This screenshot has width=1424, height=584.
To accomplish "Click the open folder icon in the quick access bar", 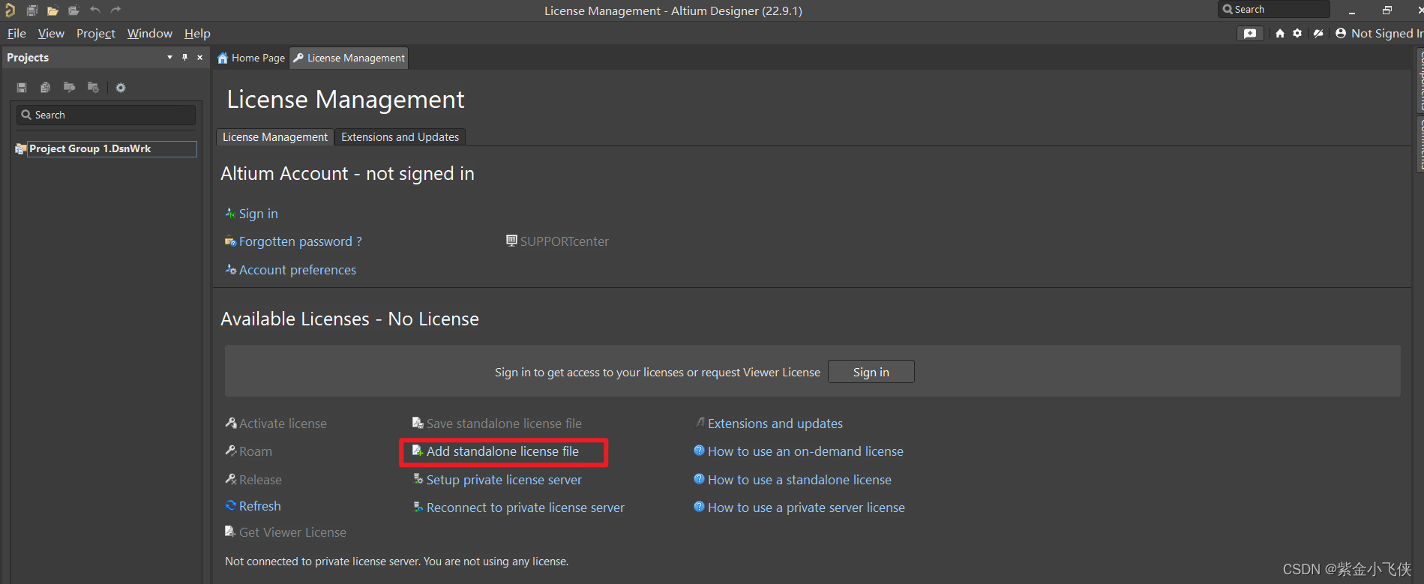I will coord(52,10).
